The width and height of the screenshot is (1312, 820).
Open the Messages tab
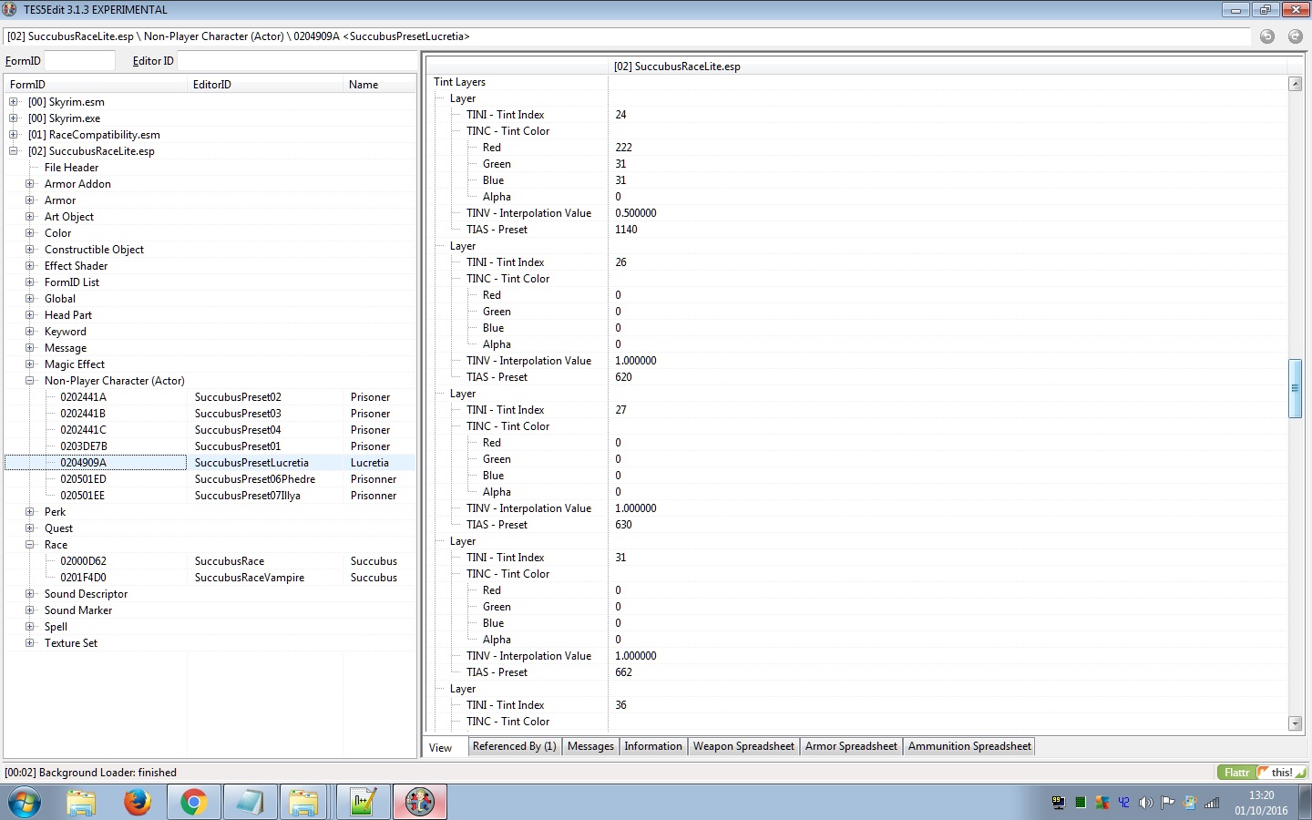point(590,746)
